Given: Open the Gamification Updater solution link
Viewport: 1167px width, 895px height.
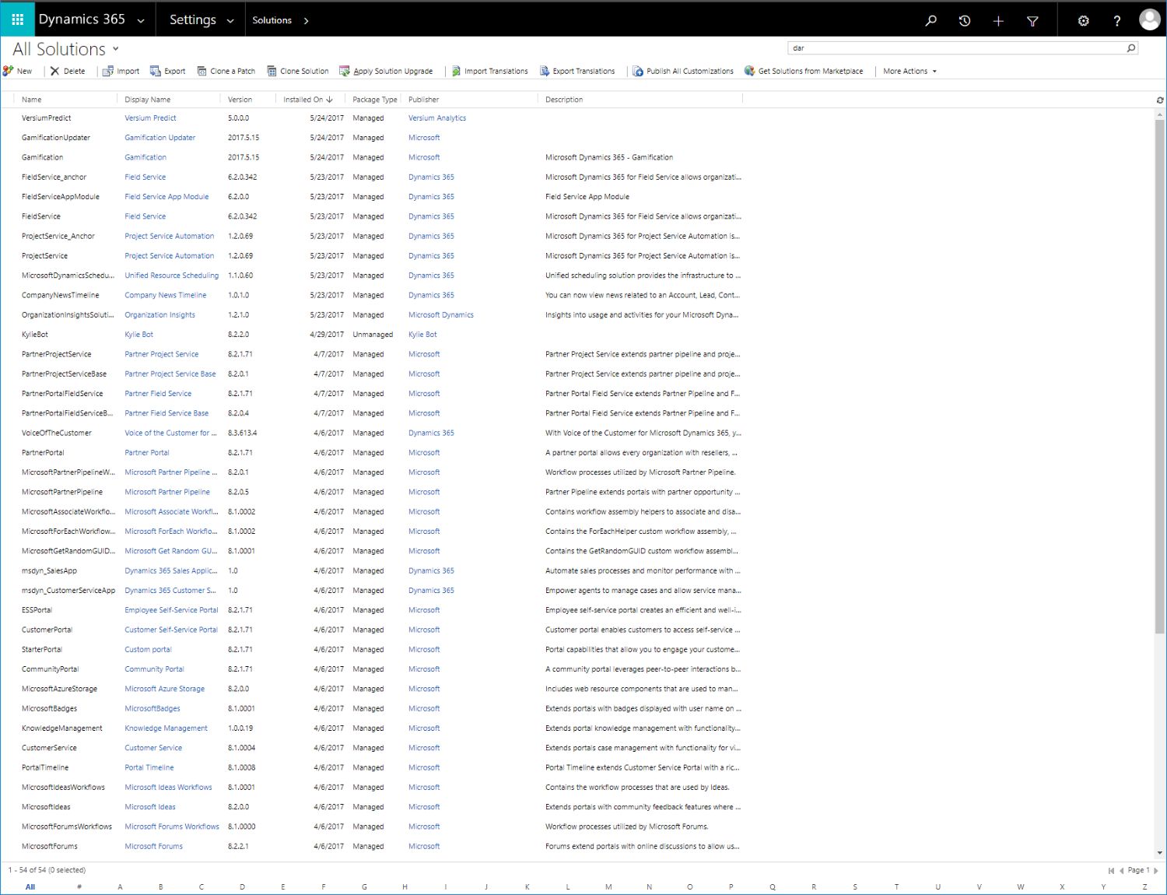Looking at the screenshot, I should tap(160, 138).
